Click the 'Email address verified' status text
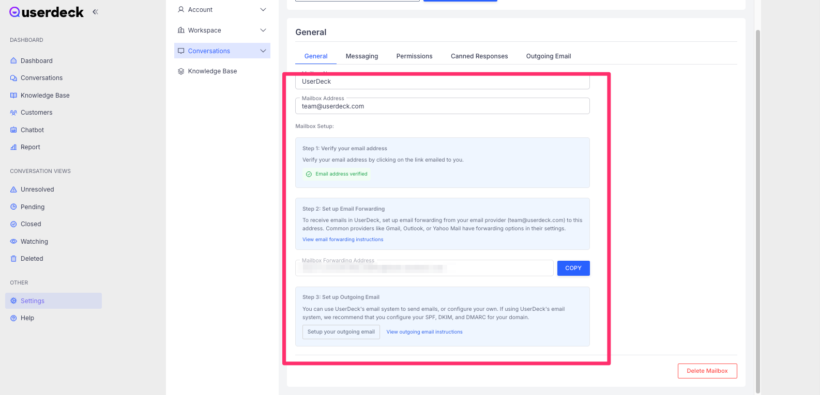 341,174
